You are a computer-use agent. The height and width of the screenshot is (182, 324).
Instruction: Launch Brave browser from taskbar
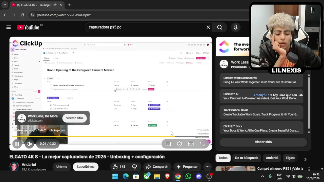click(167, 176)
